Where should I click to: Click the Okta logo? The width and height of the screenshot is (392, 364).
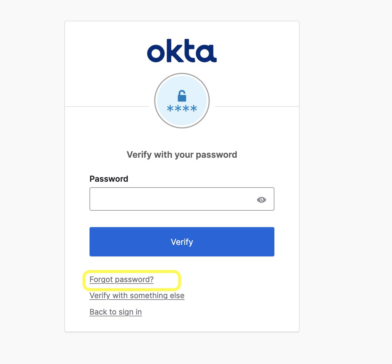pos(182,51)
